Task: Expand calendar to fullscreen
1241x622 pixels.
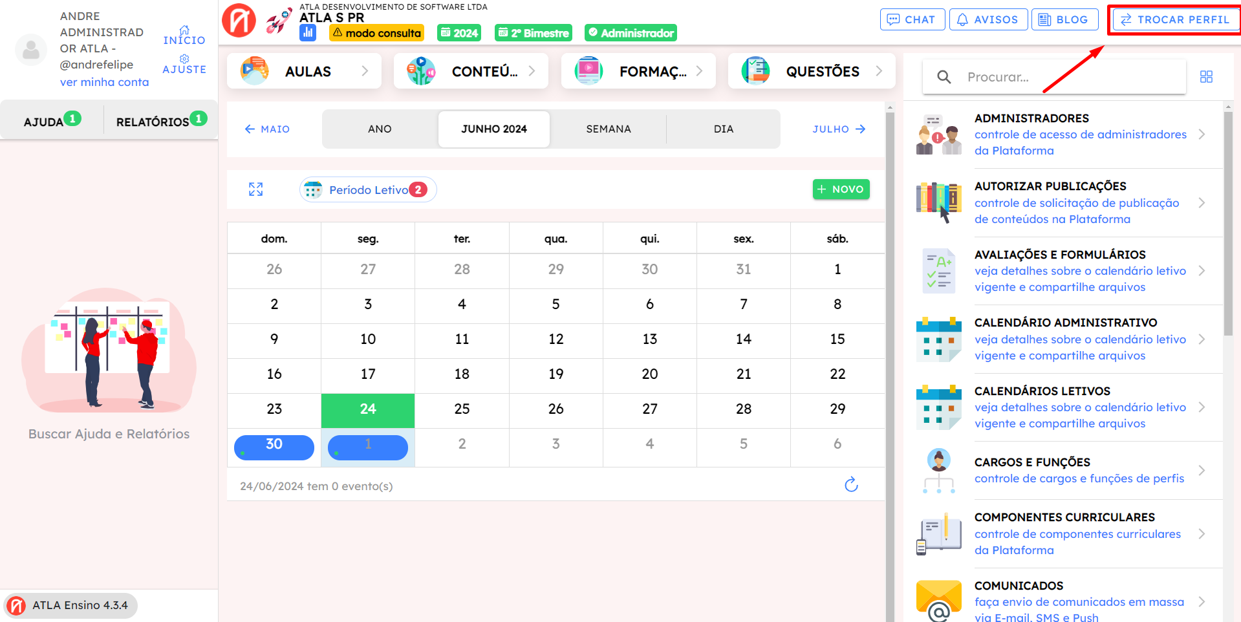Action: pos(256,189)
